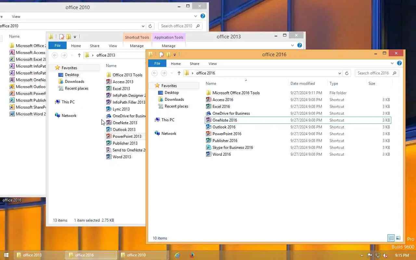Sort office 2016 list by Size column

click(x=379, y=84)
